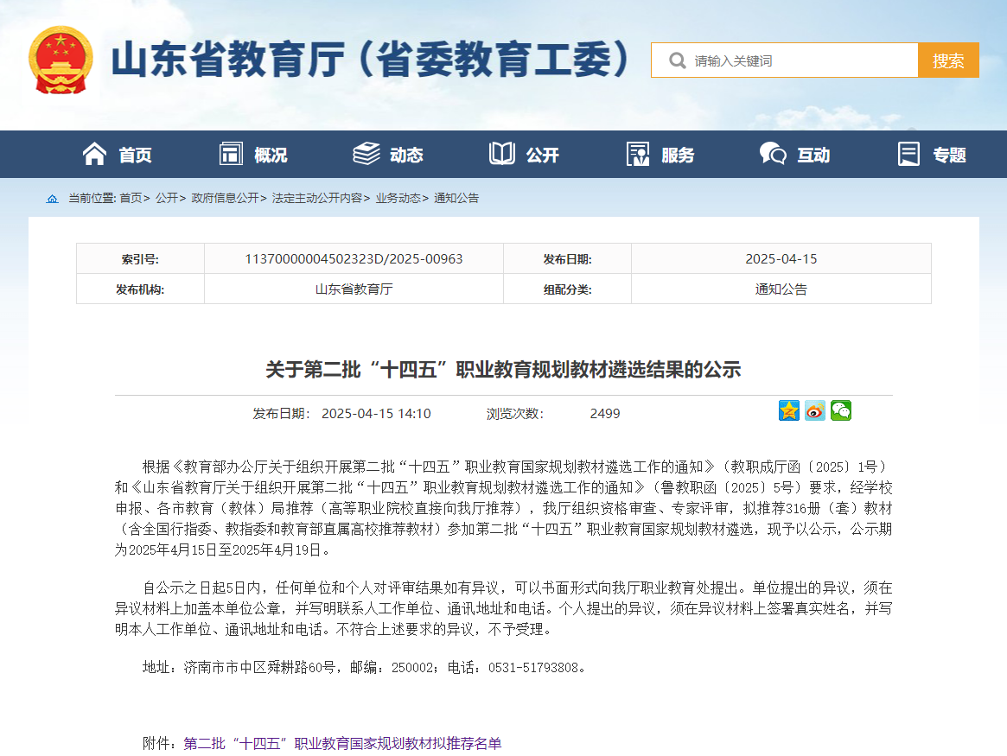Share article to WeChat
The image size is (1007, 756).
[x=841, y=410]
